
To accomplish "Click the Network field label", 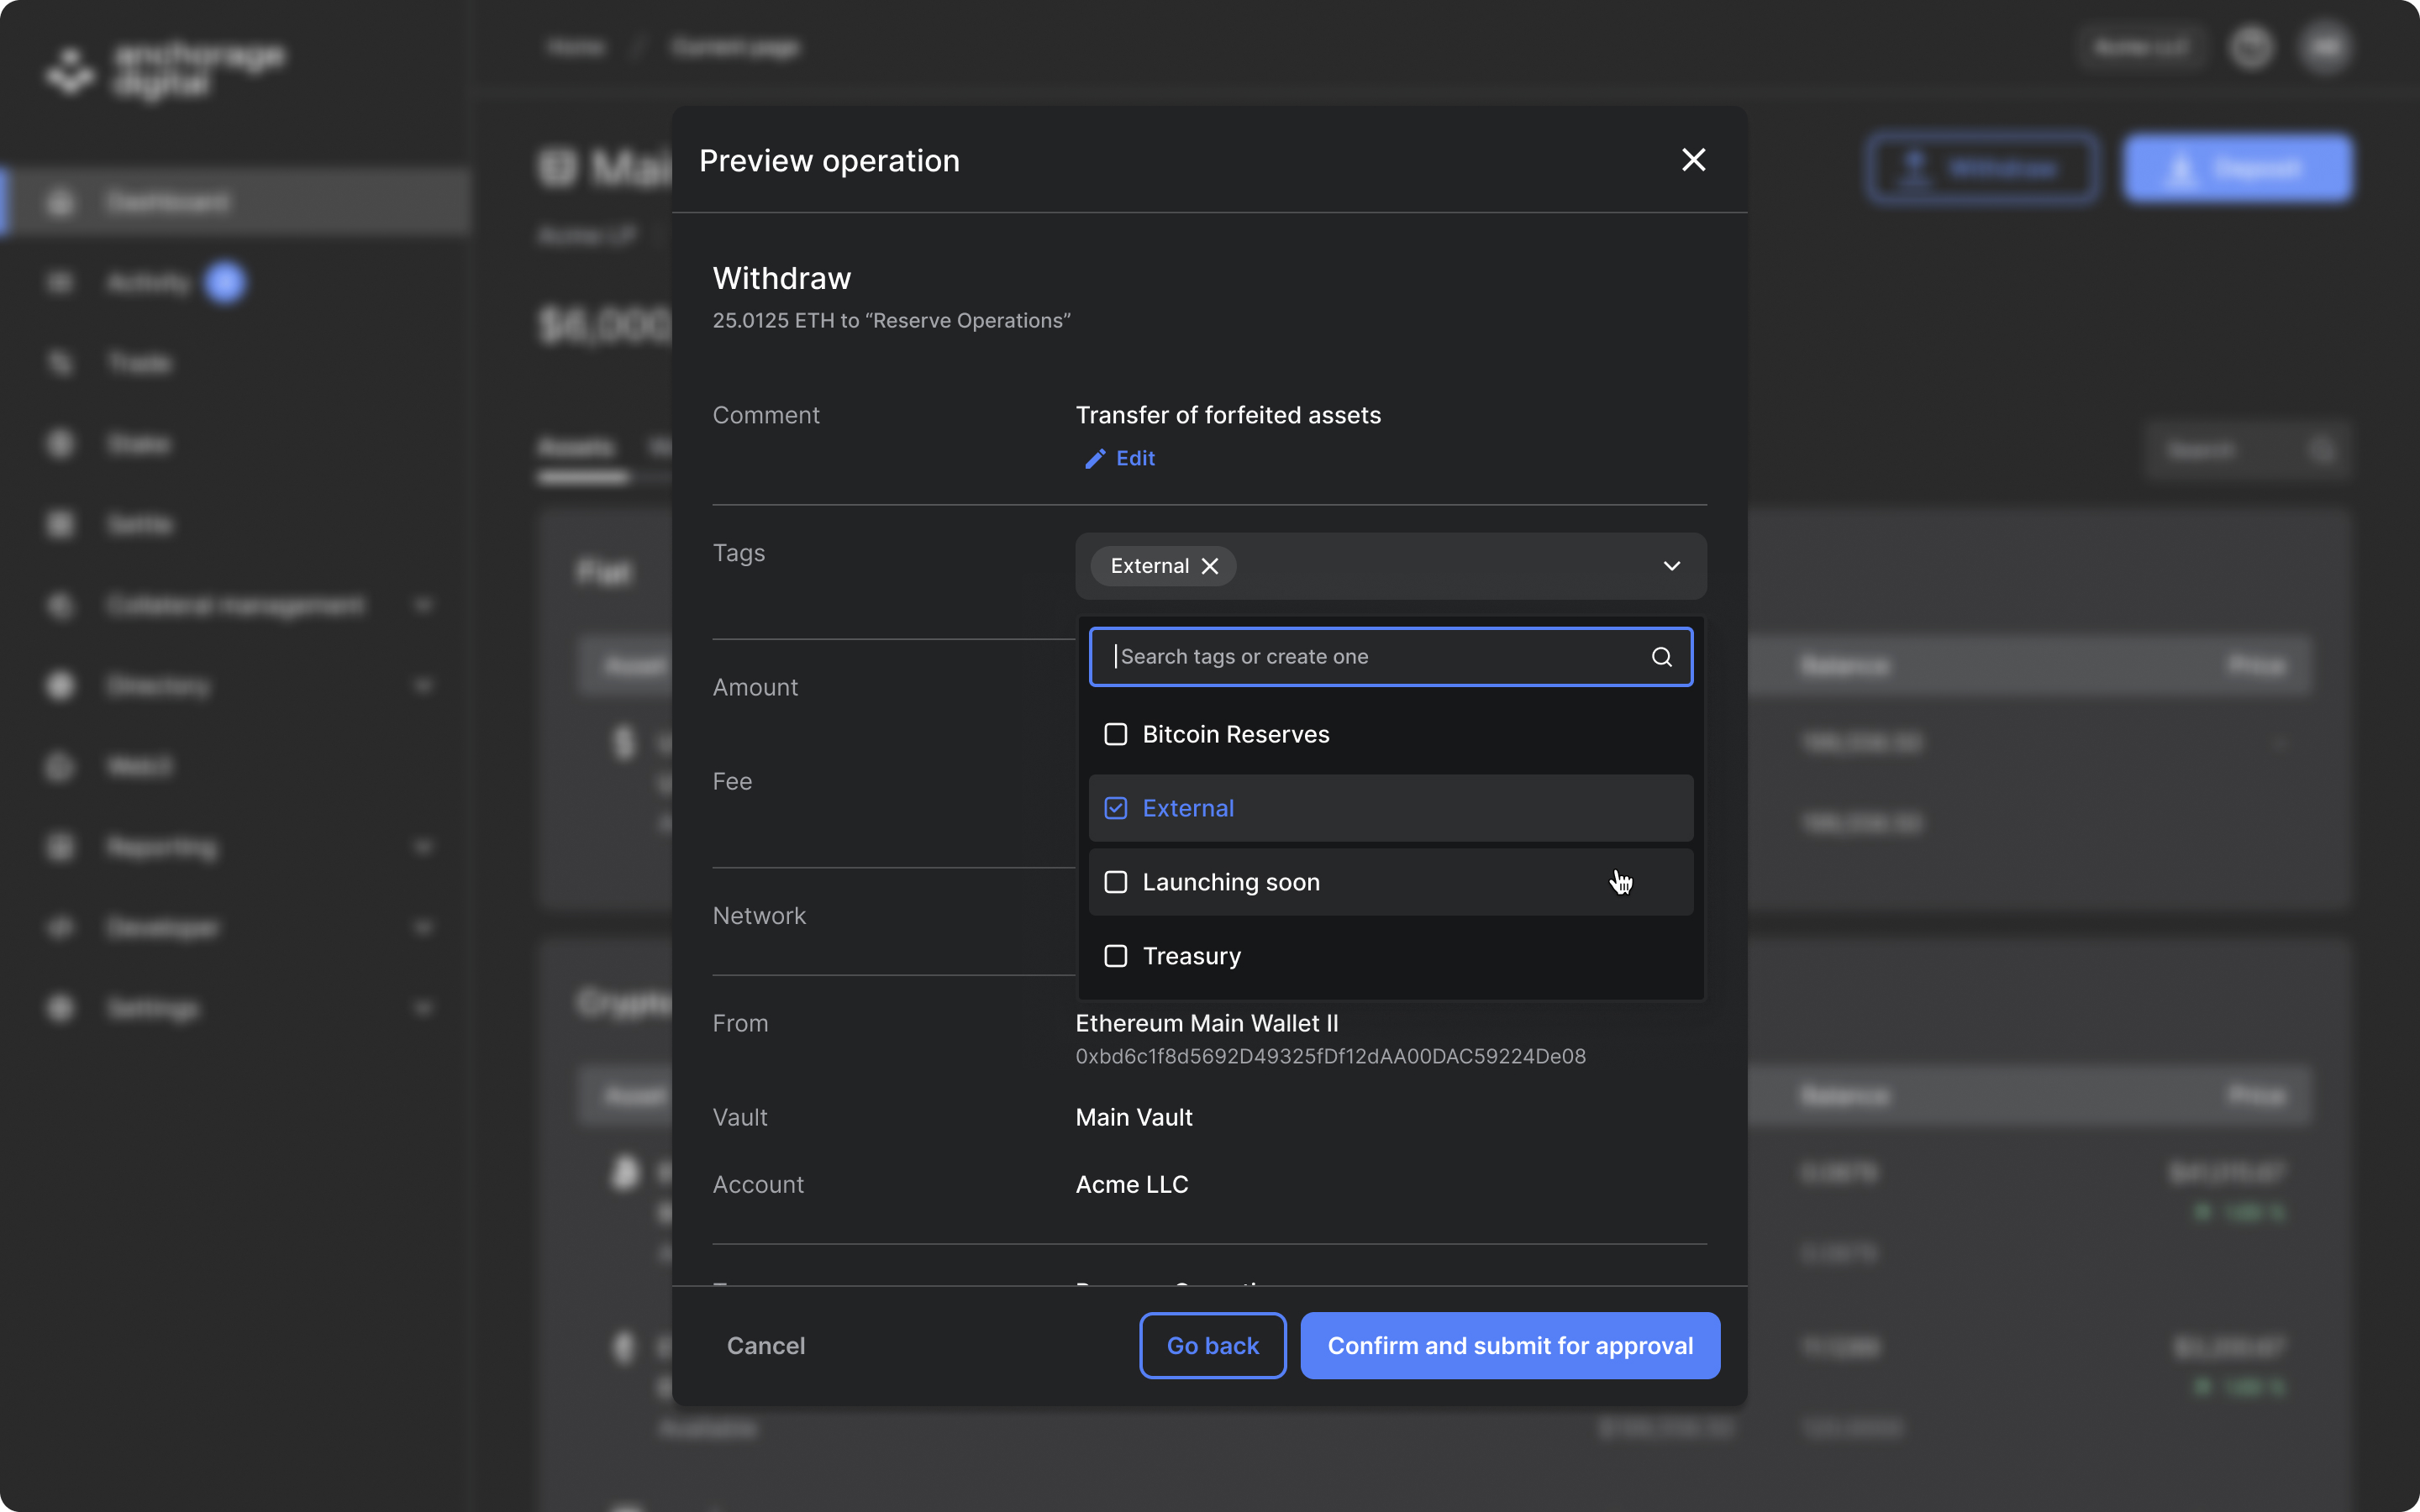I will (x=759, y=916).
